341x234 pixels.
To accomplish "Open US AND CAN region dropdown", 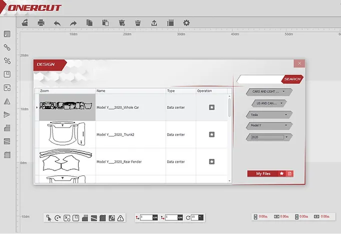I will 269,103.
